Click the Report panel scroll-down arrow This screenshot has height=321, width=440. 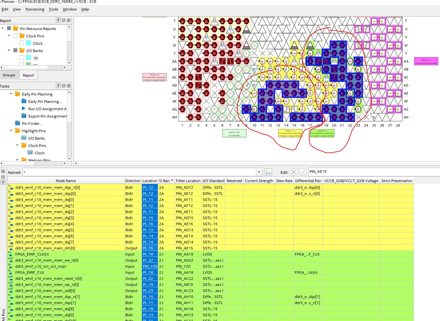pos(69,63)
